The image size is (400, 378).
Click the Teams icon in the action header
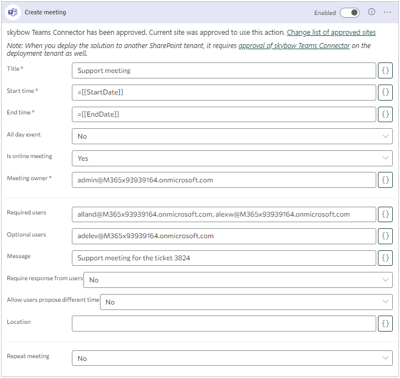pyautogui.click(x=12, y=12)
